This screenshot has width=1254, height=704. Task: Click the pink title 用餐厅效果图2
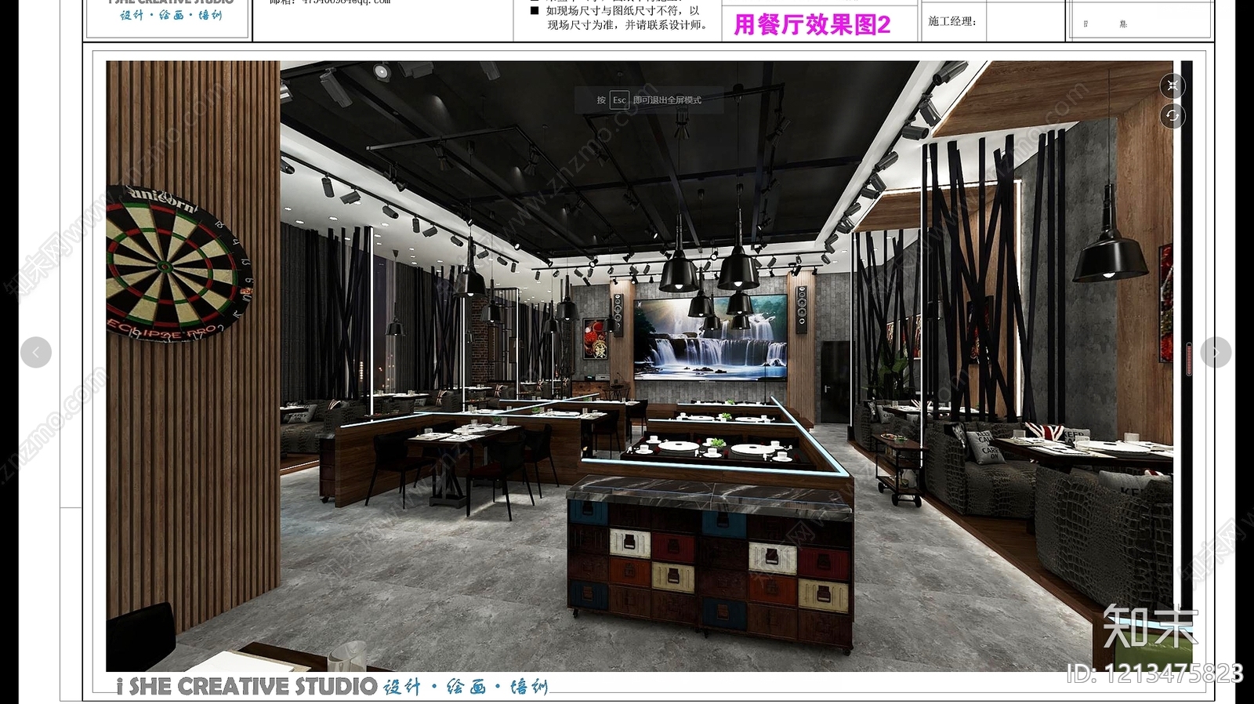pos(812,24)
